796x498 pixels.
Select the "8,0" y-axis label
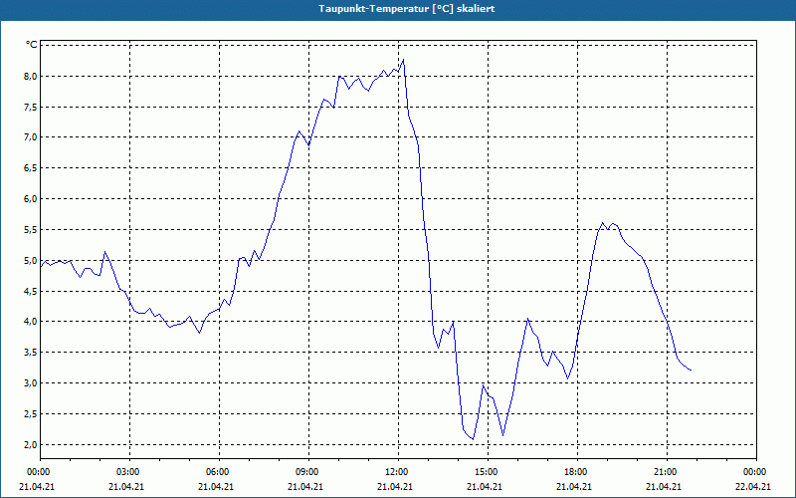[x=31, y=77]
